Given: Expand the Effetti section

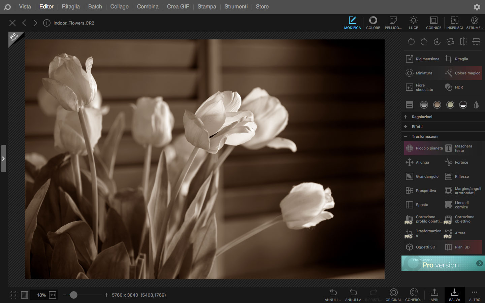Looking at the screenshot, I should [417, 127].
